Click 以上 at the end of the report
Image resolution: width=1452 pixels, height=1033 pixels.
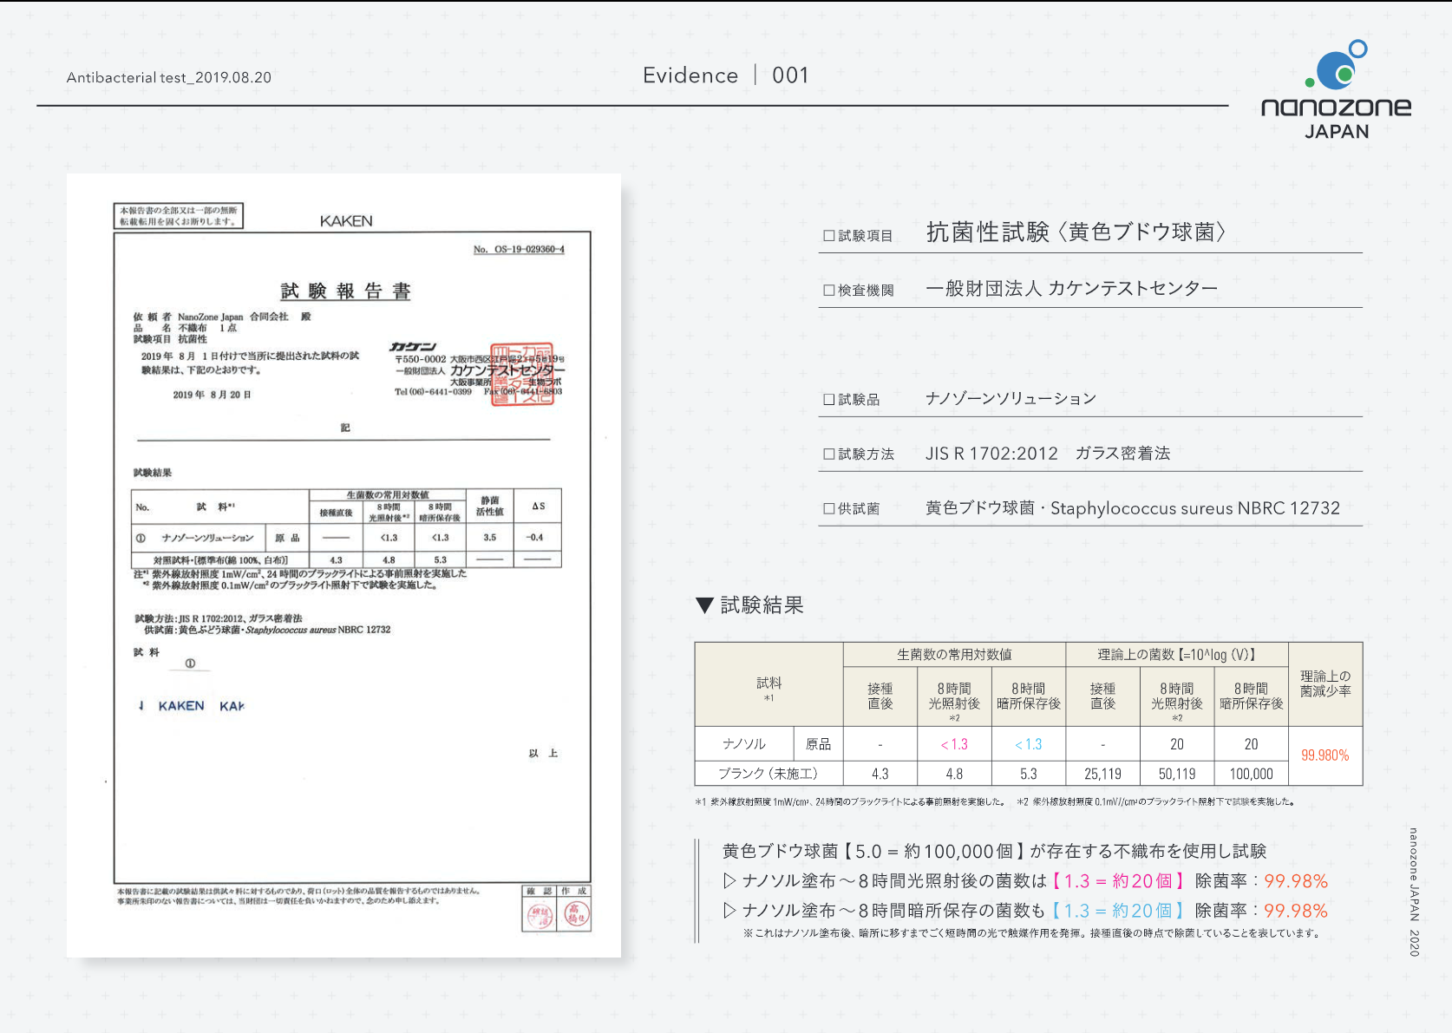point(543,753)
